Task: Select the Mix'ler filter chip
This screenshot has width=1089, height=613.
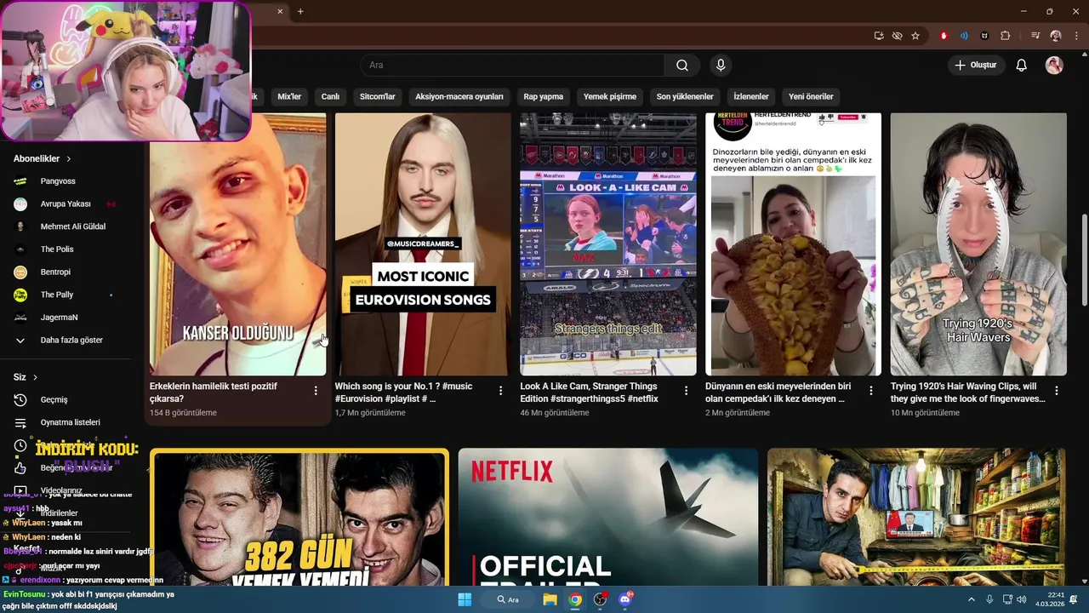Action: click(x=289, y=96)
